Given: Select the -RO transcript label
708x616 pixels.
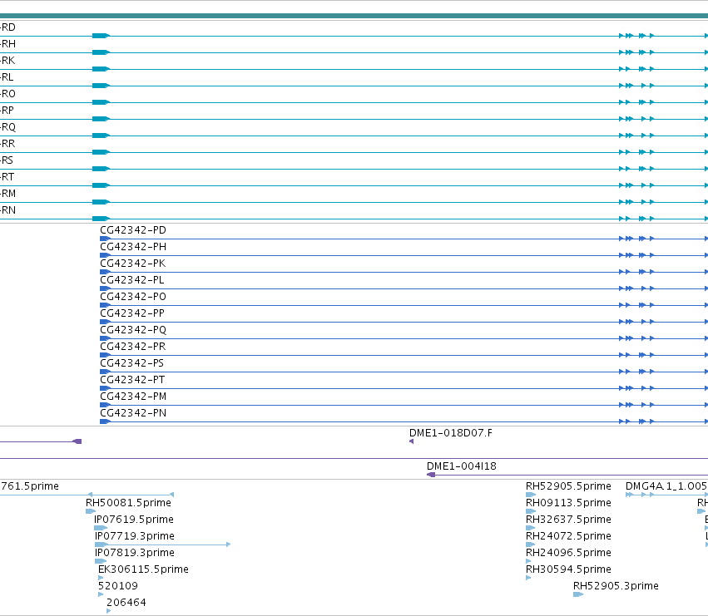Looking at the screenshot, I should click(x=7, y=94).
